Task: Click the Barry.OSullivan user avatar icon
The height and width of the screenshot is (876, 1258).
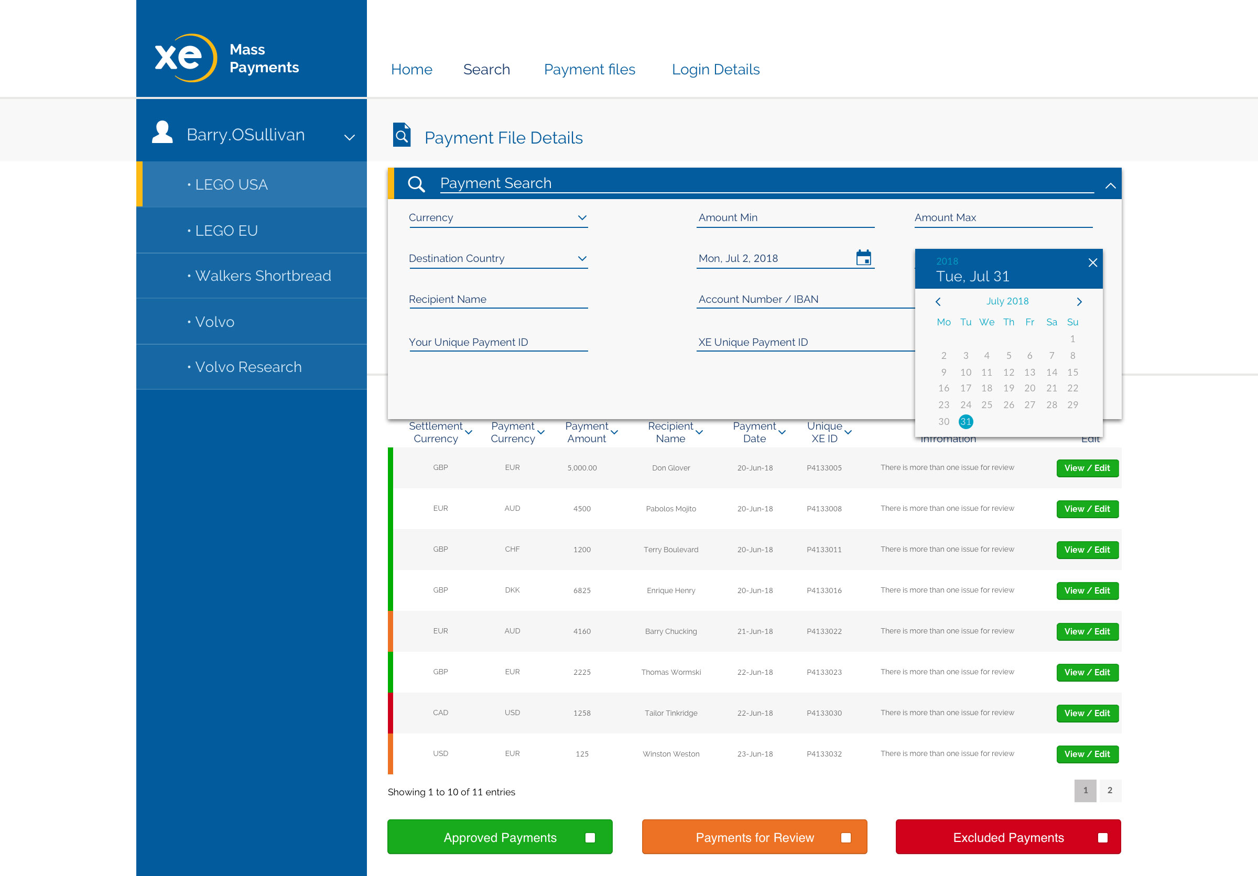Action: pyautogui.click(x=162, y=133)
